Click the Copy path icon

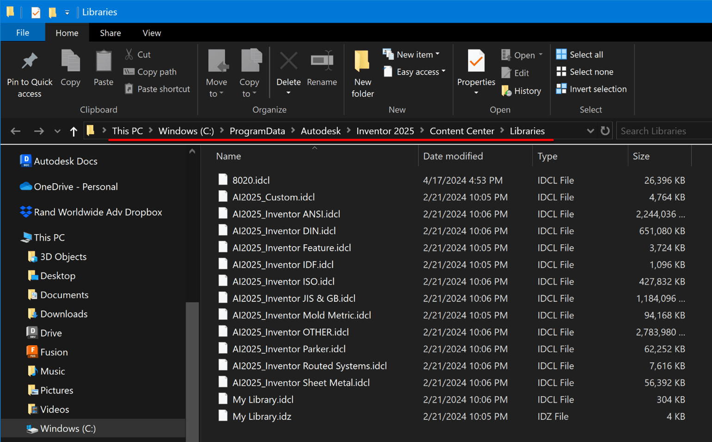click(x=129, y=72)
